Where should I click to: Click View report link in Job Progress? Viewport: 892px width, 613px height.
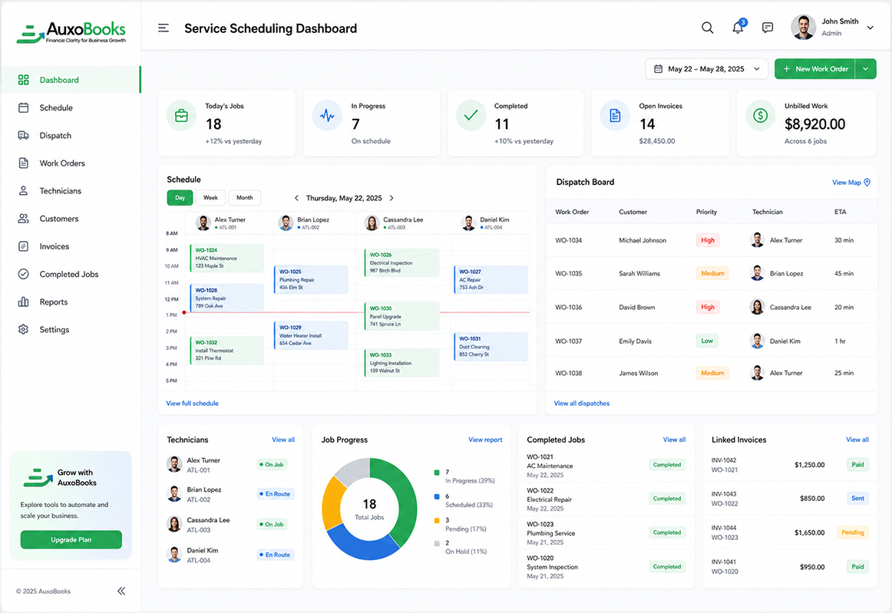[x=485, y=440]
